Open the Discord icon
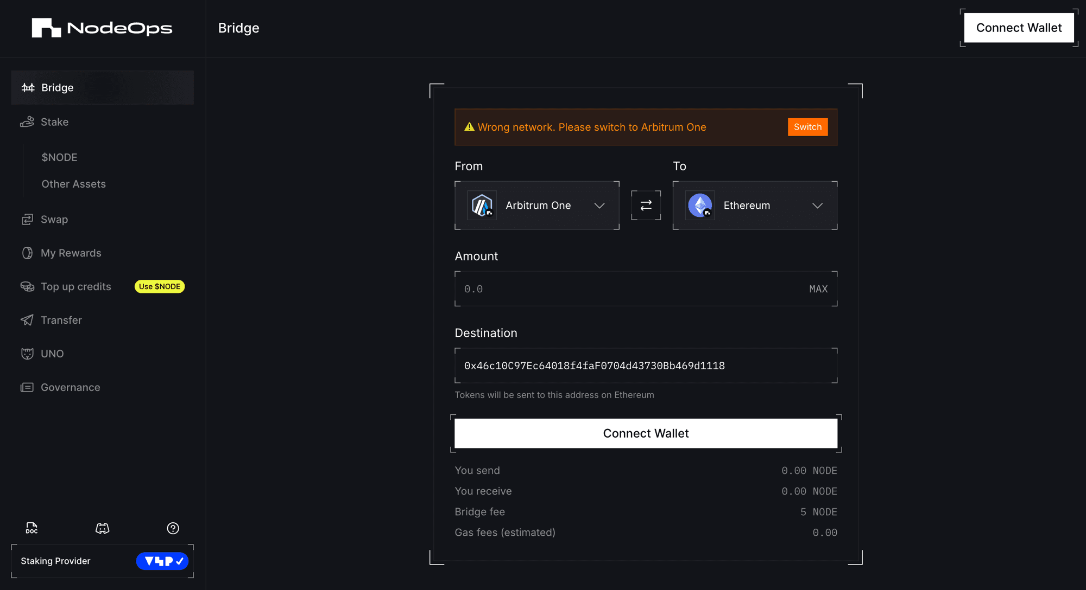This screenshot has height=590, width=1086. [x=102, y=528]
